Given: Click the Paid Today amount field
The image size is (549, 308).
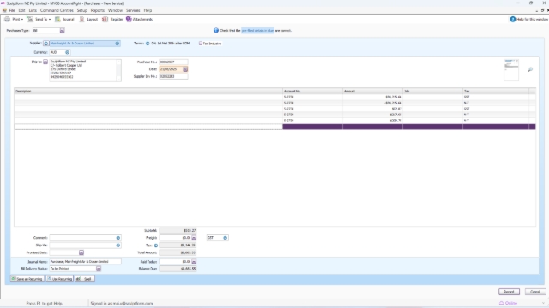Looking at the screenshot, I should click(175, 261).
